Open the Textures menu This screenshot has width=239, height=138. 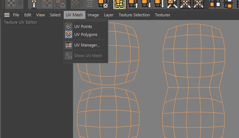[x=162, y=15]
